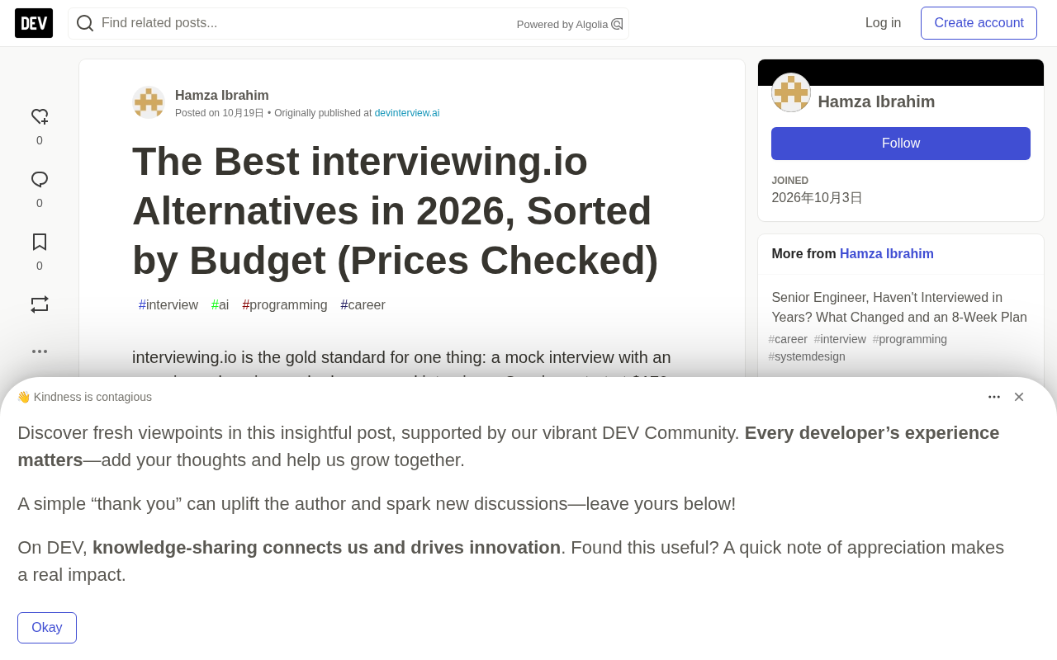Boost the post with the repost icon
Screen dimensions: 1057x660
coord(40,304)
